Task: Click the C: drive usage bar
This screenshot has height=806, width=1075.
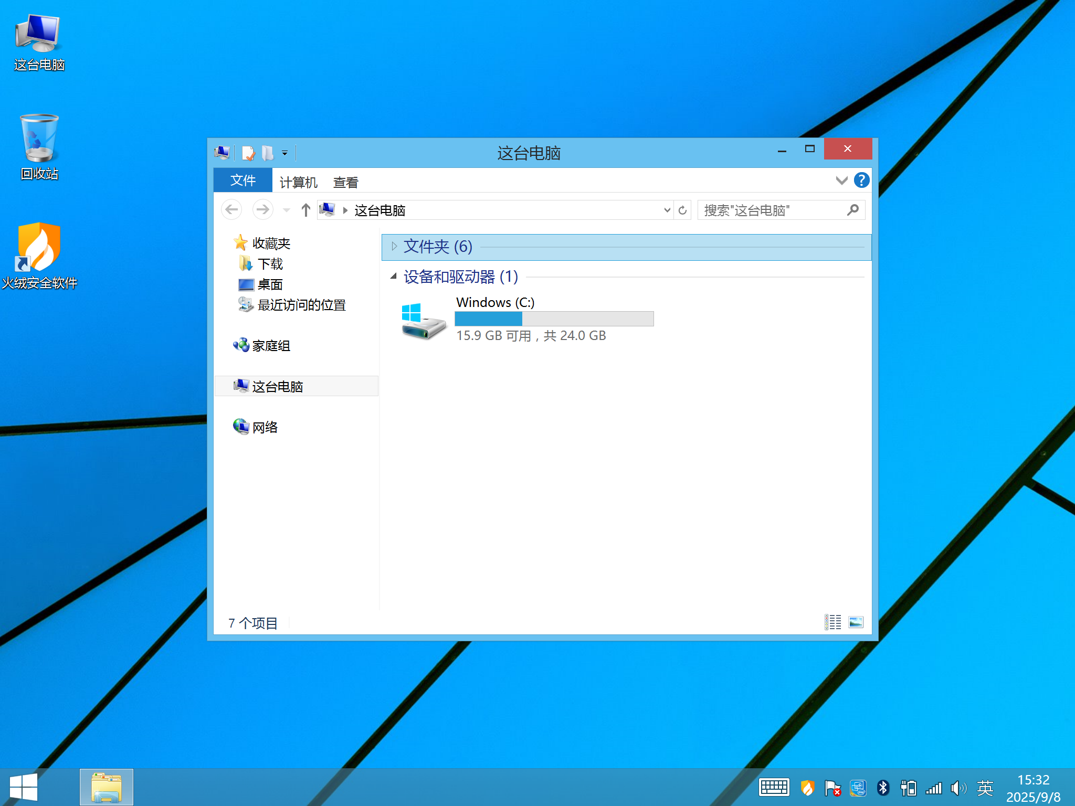Action: (554, 319)
